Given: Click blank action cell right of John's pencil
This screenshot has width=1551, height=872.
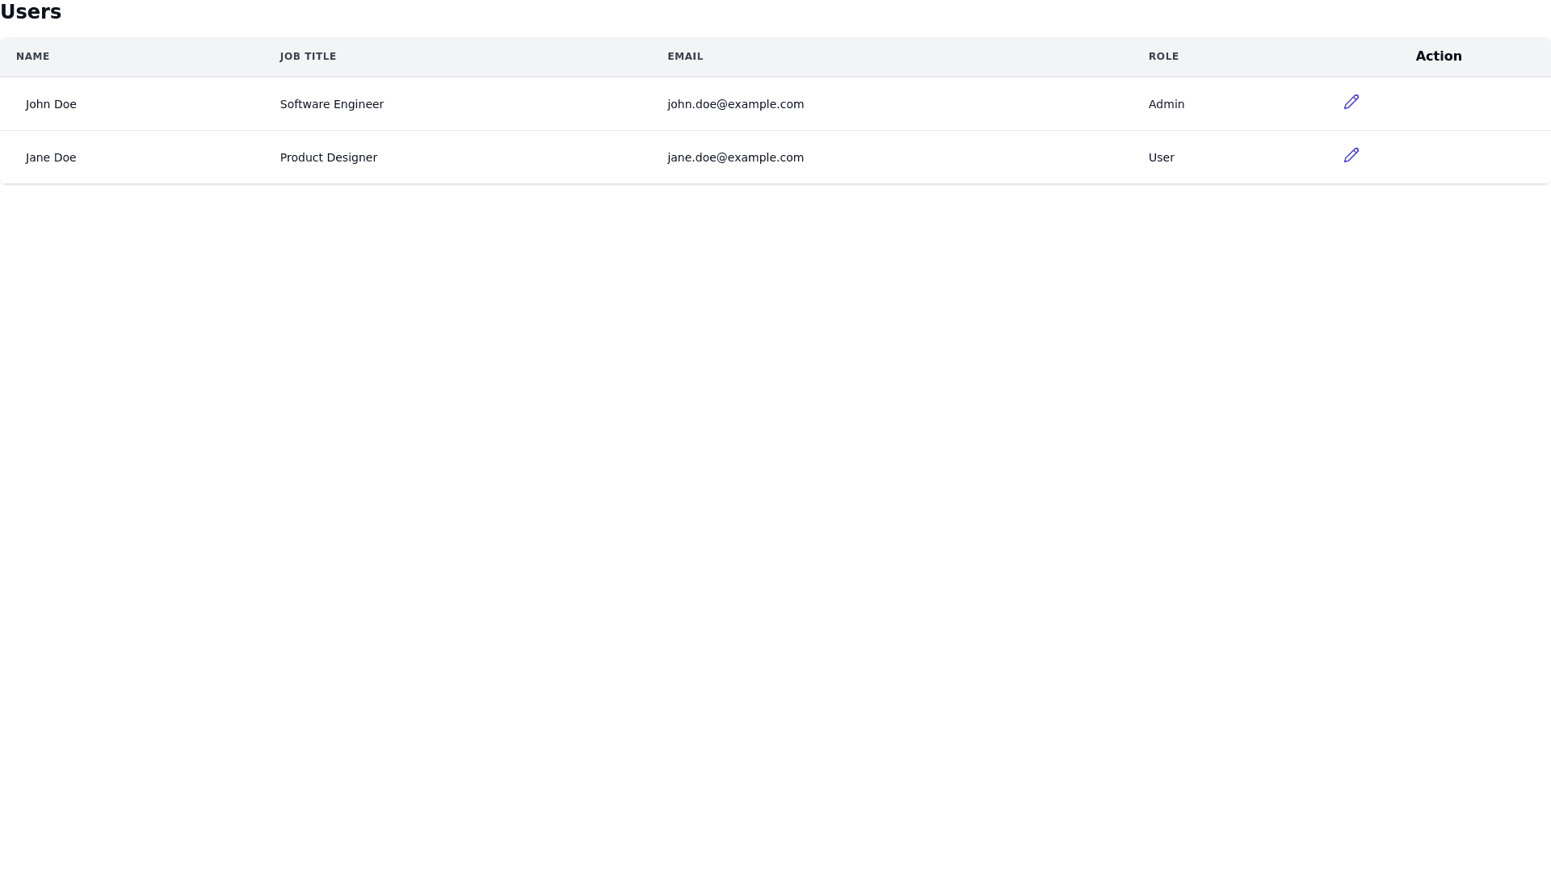Looking at the screenshot, I should tap(1454, 104).
